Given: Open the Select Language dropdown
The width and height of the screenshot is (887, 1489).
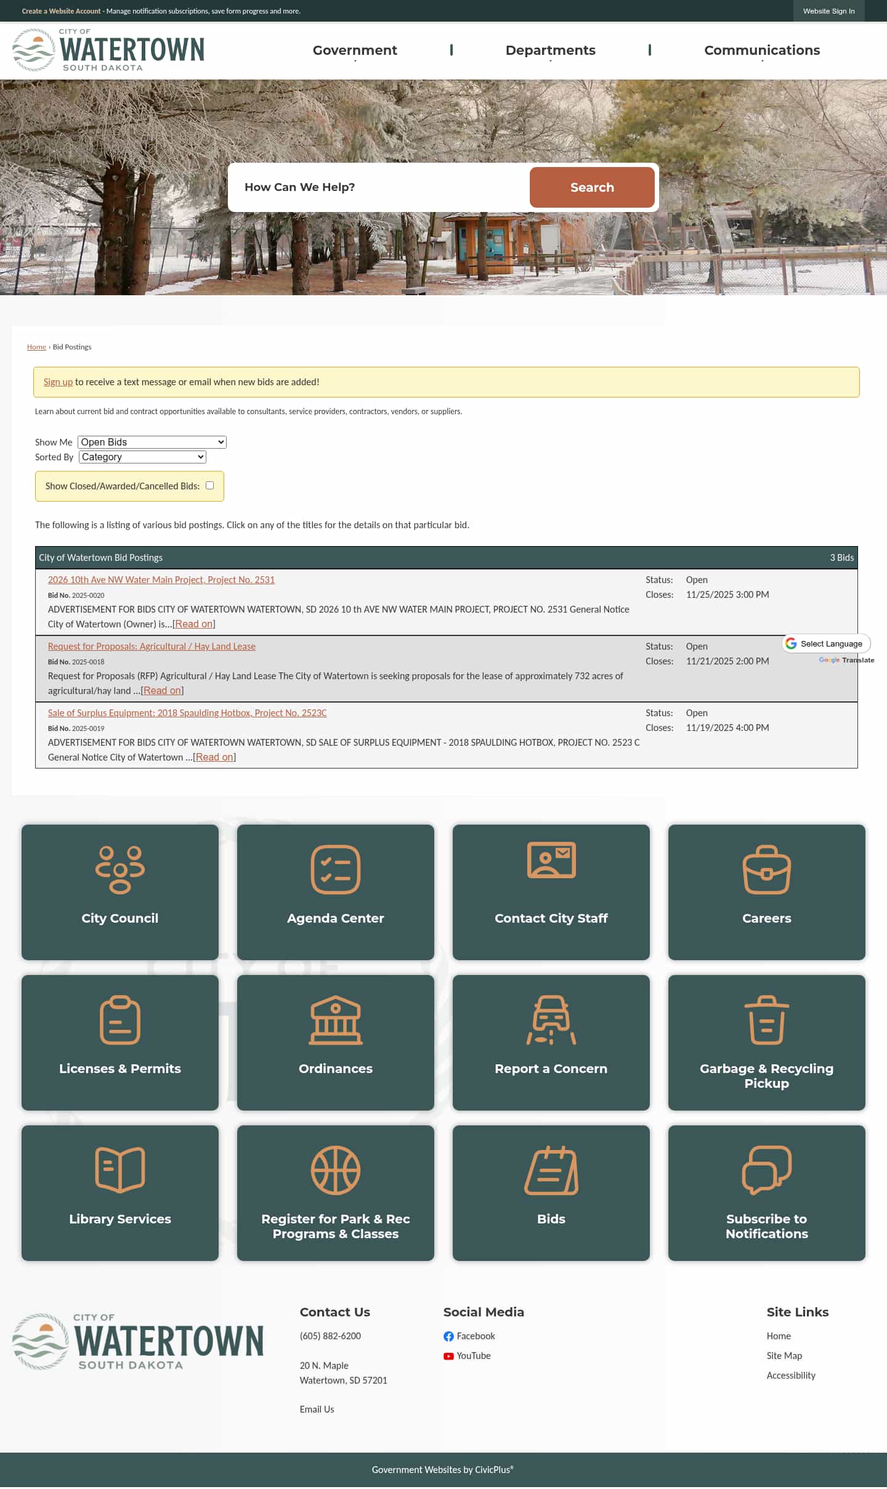Looking at the screenshot, I should coord(826,643).
